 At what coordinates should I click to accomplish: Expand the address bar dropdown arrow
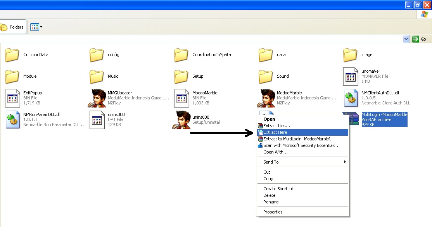[406, 39]
